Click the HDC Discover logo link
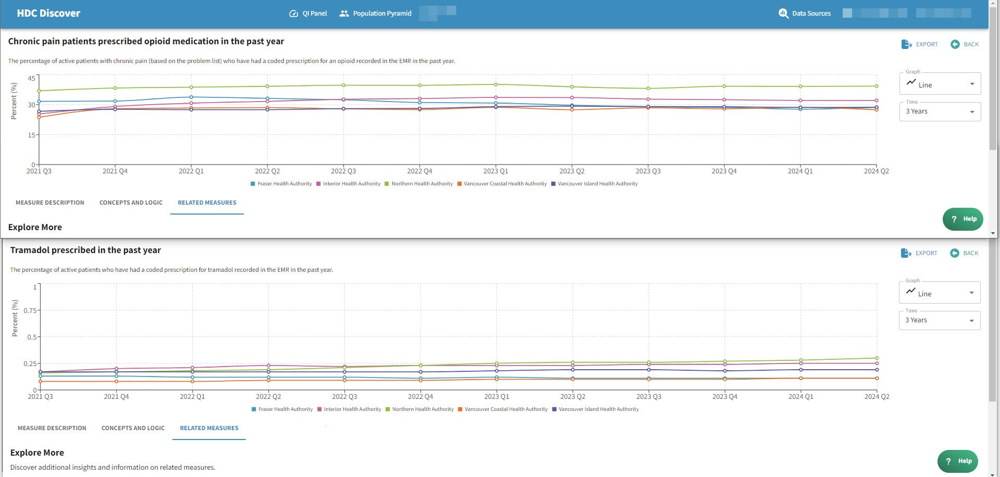Screen dimensions: 1000x477 pyautogui.click(x=48, y=14)
